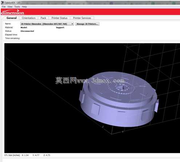Click the dimension logo in red banner
This screenshot has height=162, width=180.
tap(13, 12)
